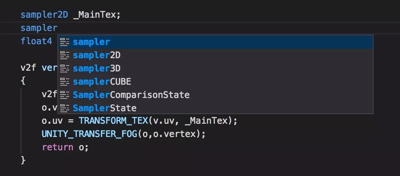Click the 'sampler2D' type keyword in the code
This screenshot has height=176, width=400.
point(44,15)
